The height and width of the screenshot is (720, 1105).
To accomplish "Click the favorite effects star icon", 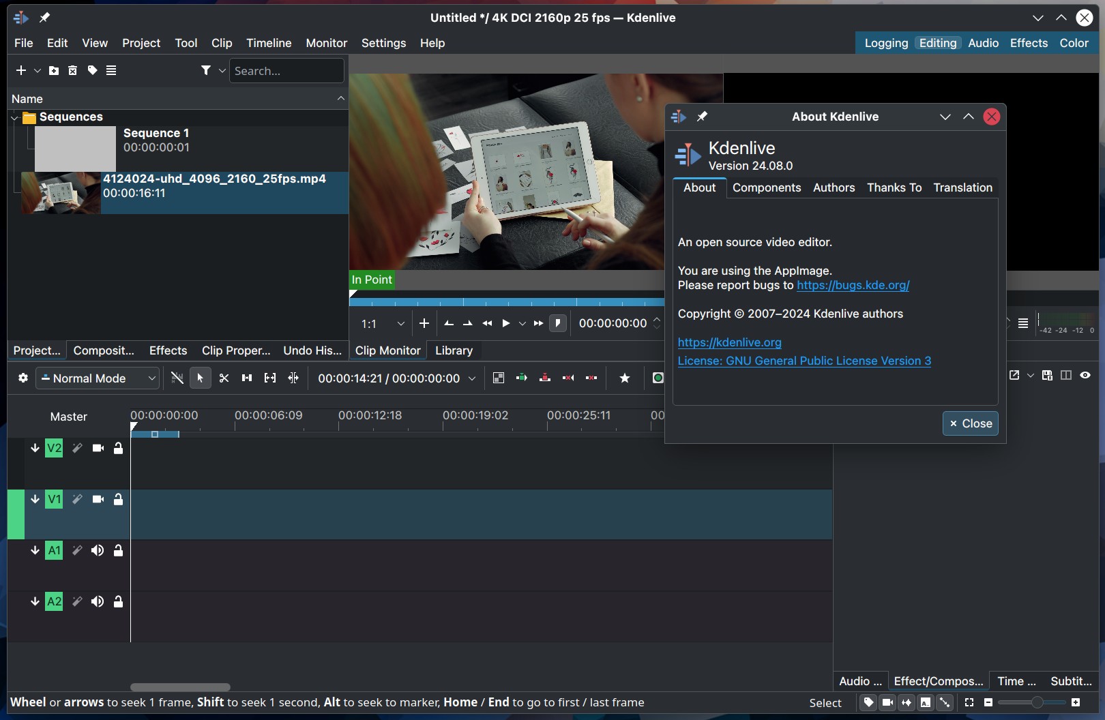I will tap(625, 378).
